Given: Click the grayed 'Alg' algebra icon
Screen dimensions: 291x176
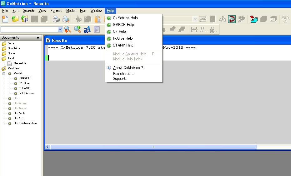Looking at the screenshot, I should coord(222,19).
